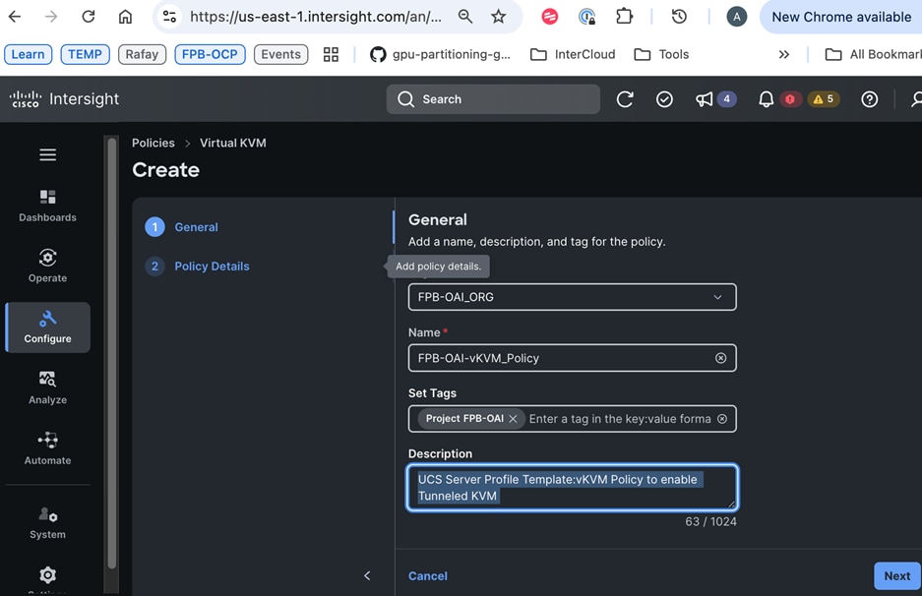Open the Tools bookmarks folder
Viewport: 922px width, 596px height.
click(661, 55)
